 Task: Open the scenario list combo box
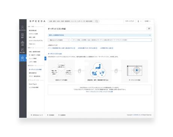(x=59, y=40)
